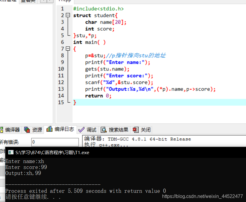Click the printf("Enter name:") line
The height and width of the screenshot is (202, 246).
point(117,62)
